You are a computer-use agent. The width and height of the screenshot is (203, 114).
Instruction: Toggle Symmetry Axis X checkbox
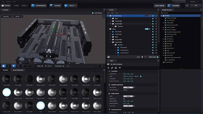pos(125,112)
